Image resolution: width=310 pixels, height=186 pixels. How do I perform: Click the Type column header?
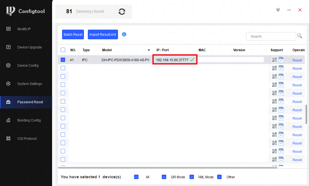click(86, 50)
